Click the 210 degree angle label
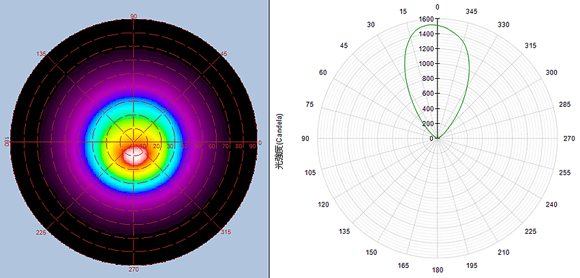The image size is (580, 278). pos(504,252)
